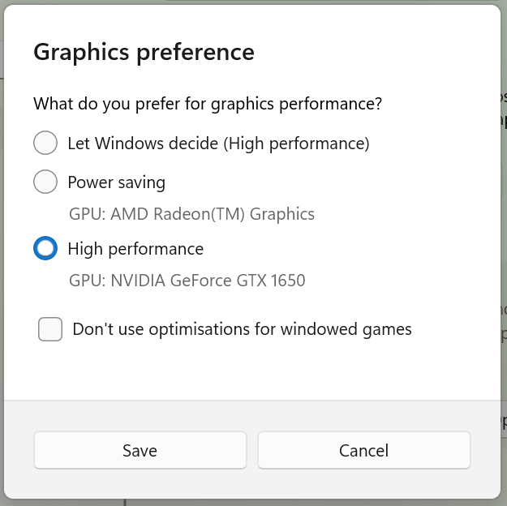Viewport: 507px width, 506px height.
Task: Choose the Power saving radio button
Action: point(45,182)
